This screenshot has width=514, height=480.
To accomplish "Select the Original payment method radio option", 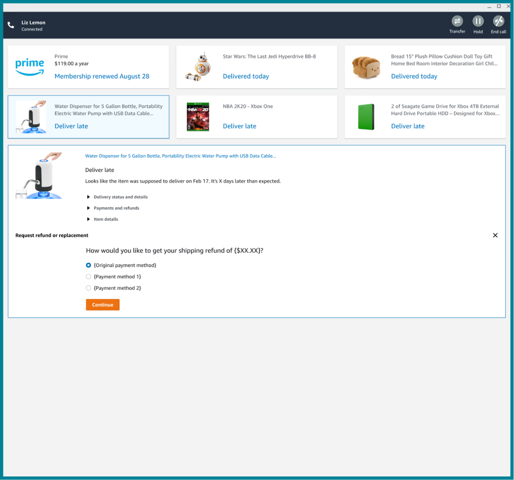I will (x=89, y=265).
